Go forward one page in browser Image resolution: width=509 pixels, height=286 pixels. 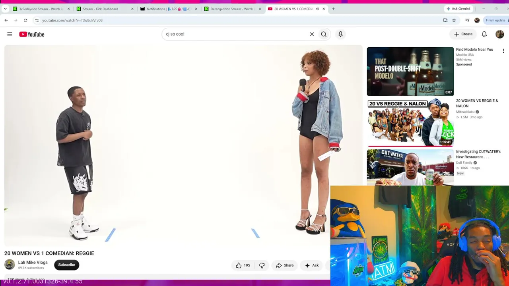click(x=16, y=20)
